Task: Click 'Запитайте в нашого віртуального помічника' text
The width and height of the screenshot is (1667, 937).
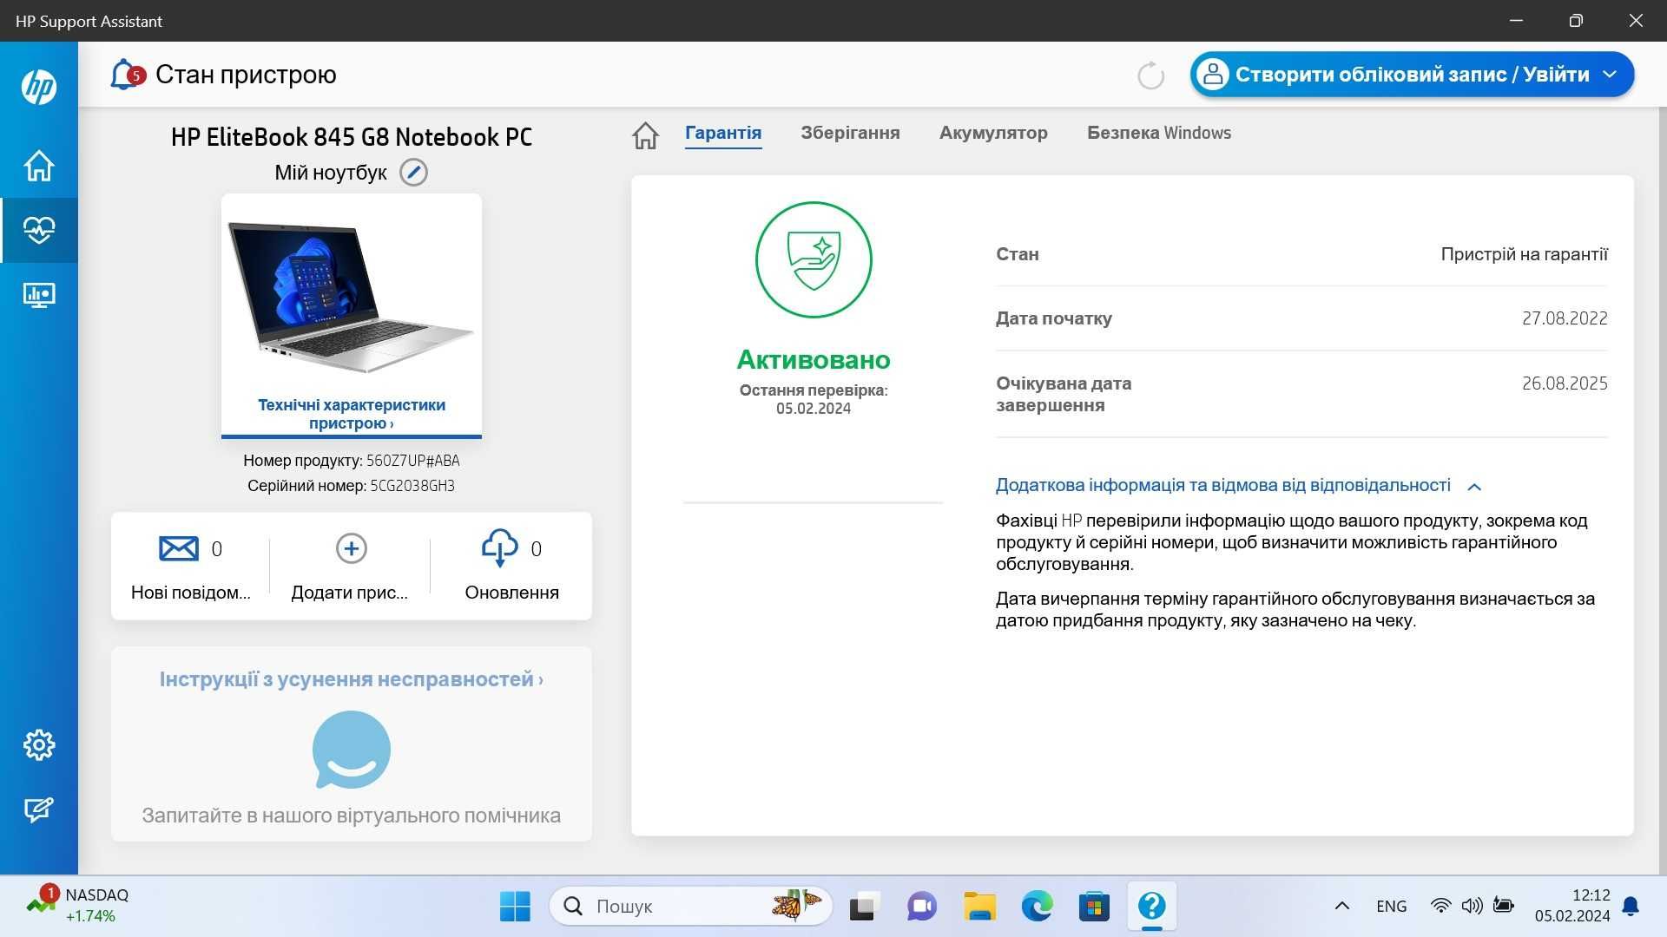Action: pos(352,816)
